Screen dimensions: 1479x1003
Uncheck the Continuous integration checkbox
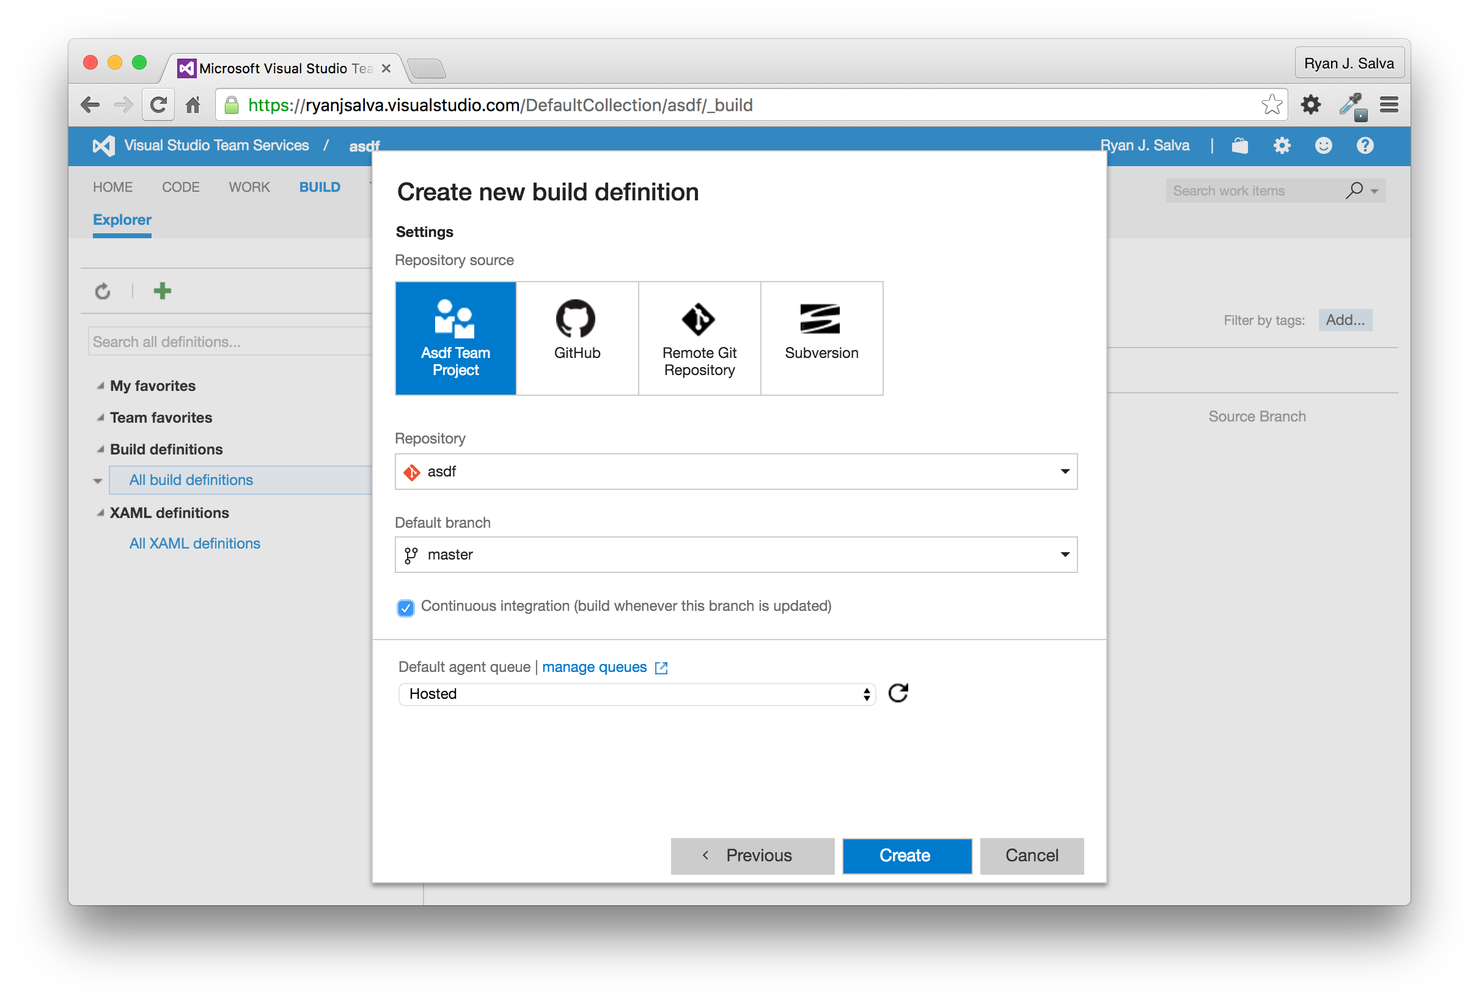(405, 607)
